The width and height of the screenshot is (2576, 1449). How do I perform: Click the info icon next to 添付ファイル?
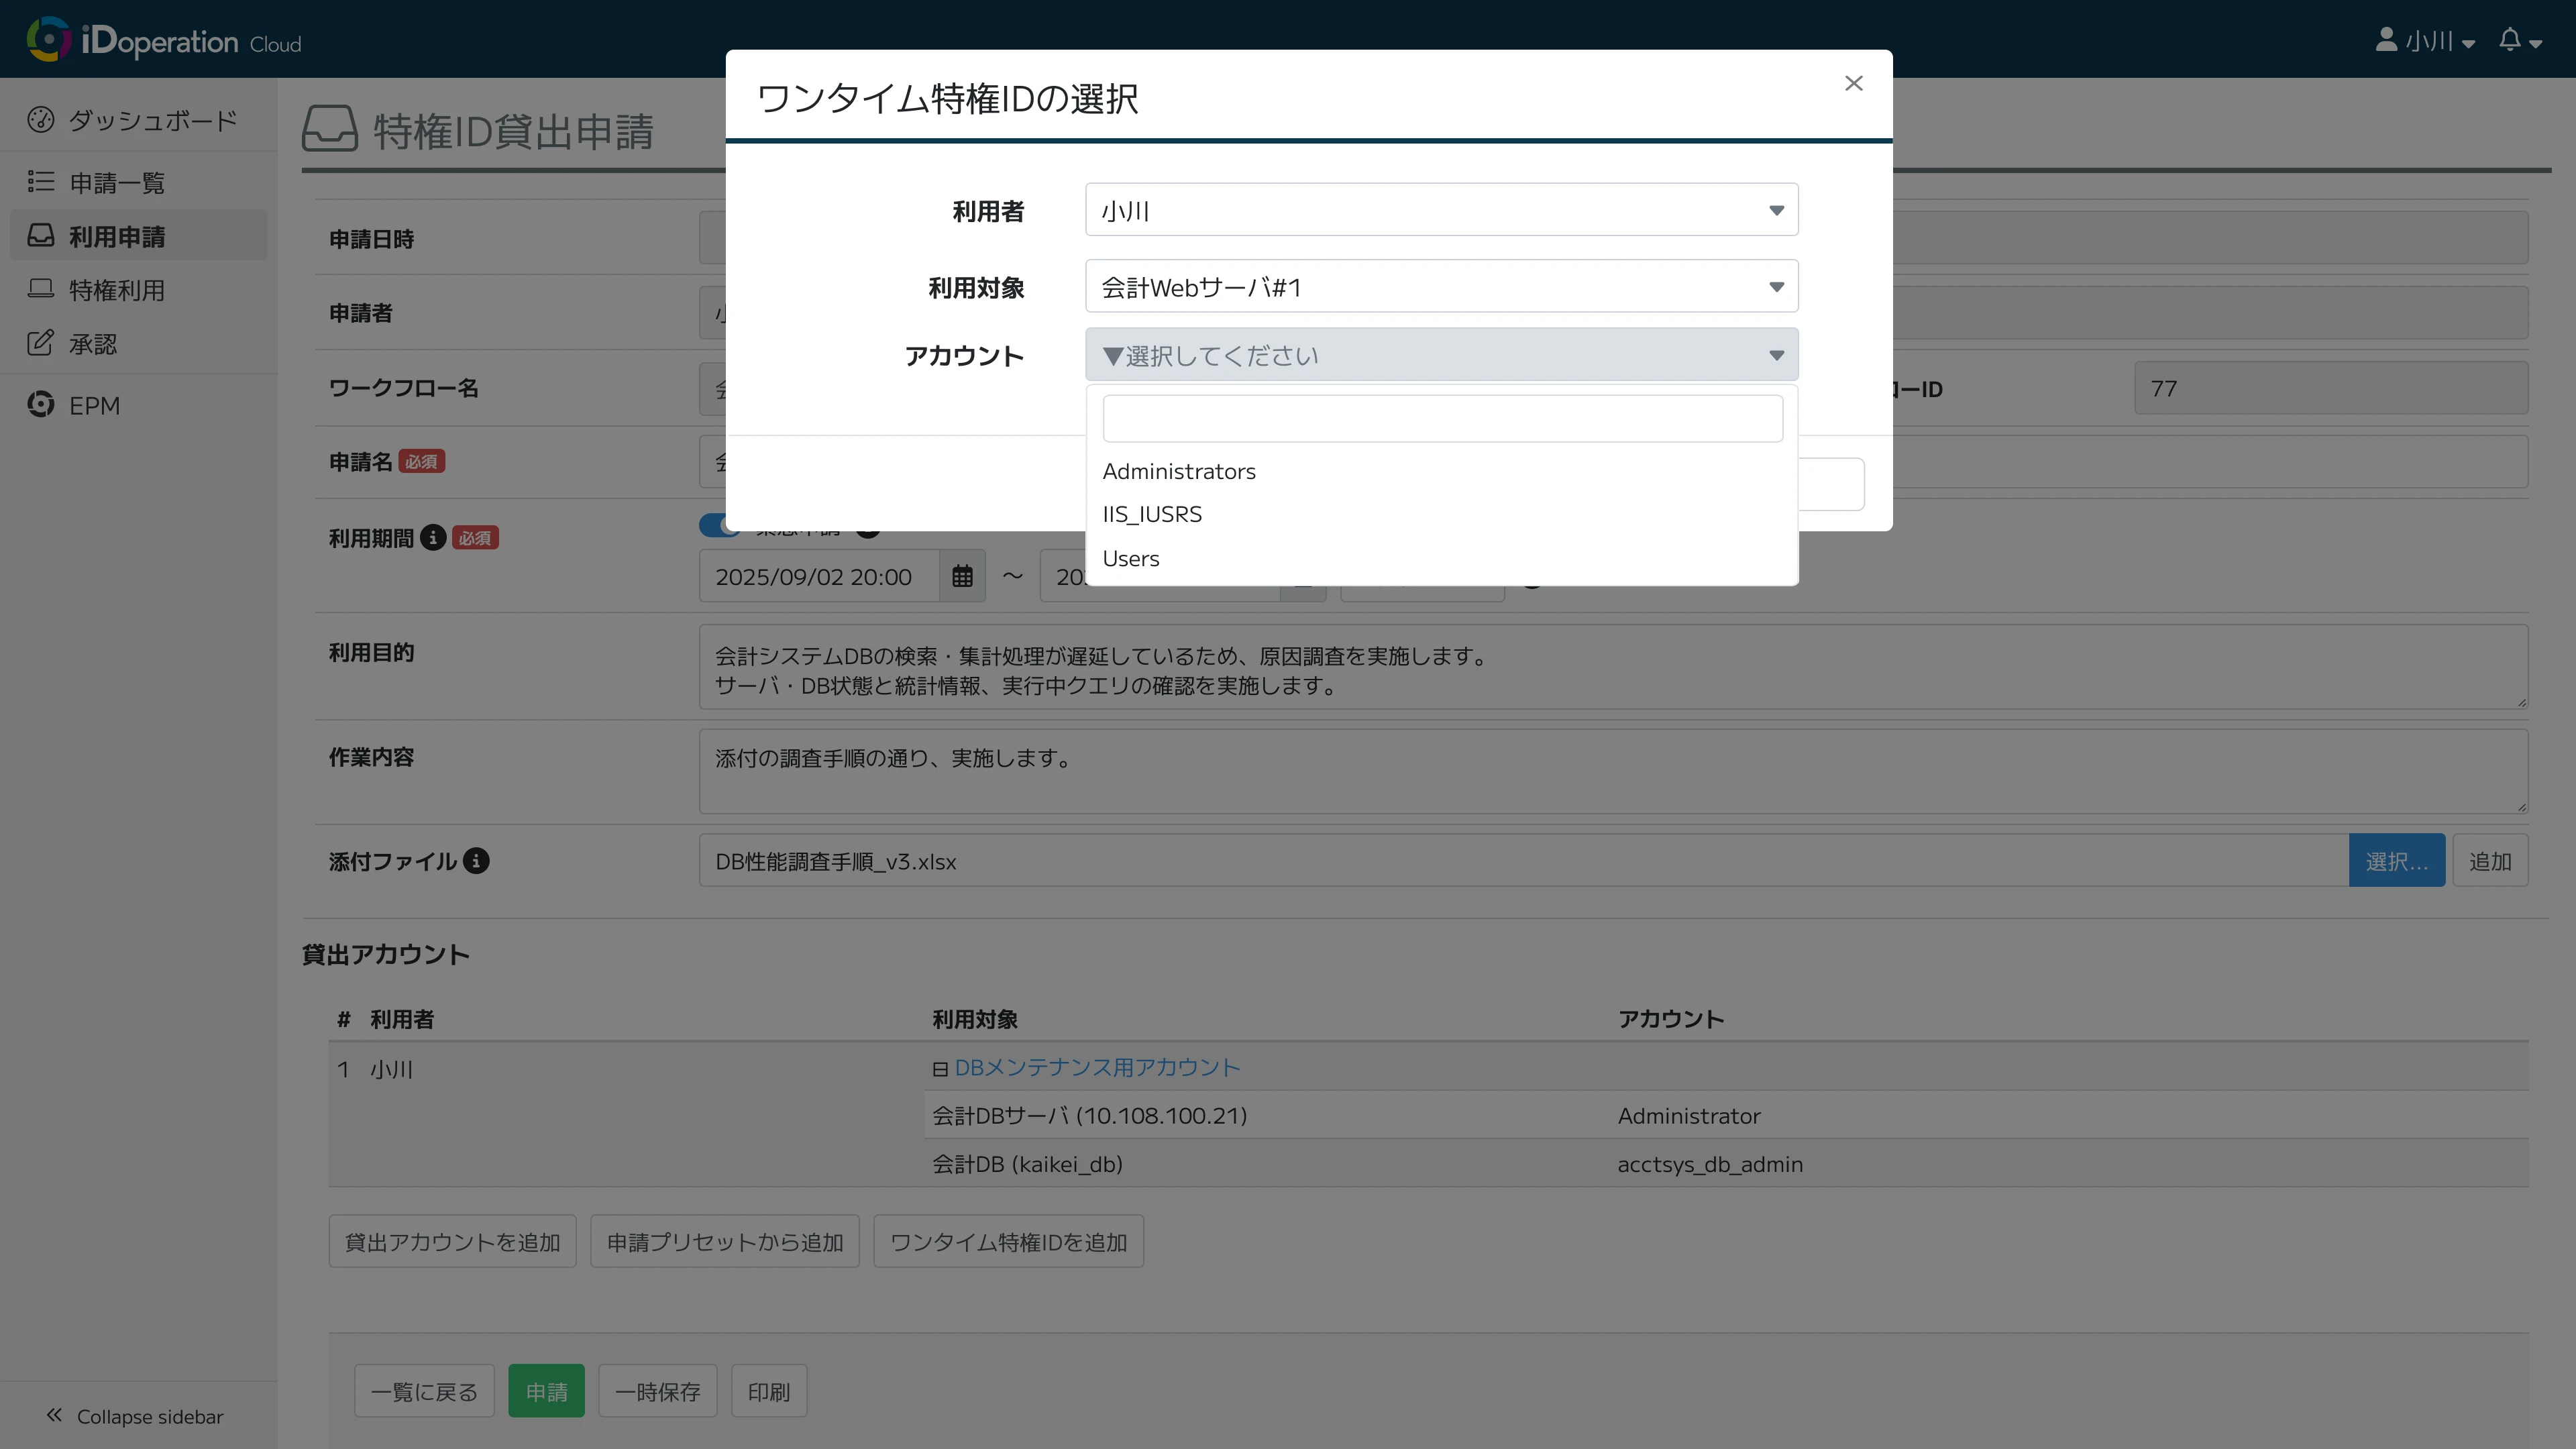[x=477, y=861]
